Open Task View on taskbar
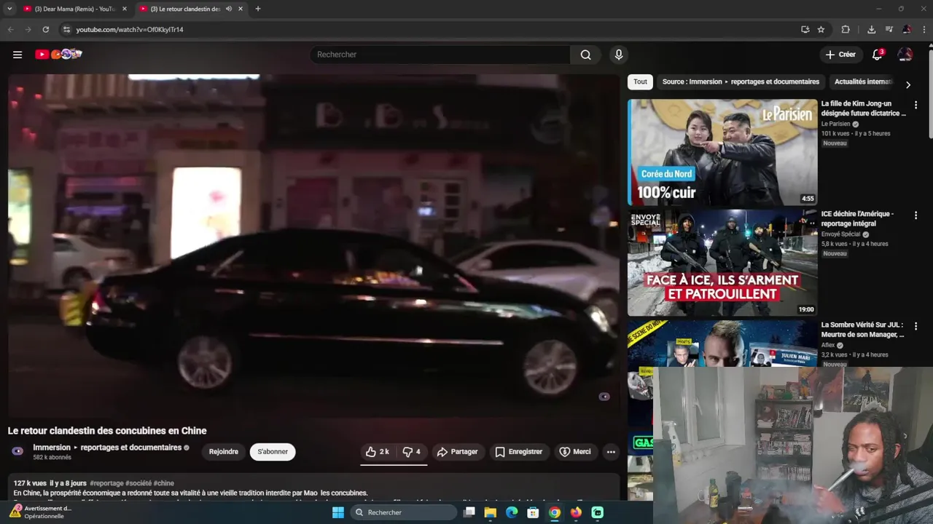Image resolution: width=933 pixels, height=524 pixels. (x=469, y=512)
